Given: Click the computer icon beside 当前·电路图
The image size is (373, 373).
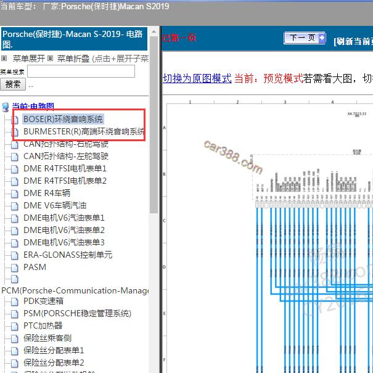Looking at the screenshot, I should [5, 107].
